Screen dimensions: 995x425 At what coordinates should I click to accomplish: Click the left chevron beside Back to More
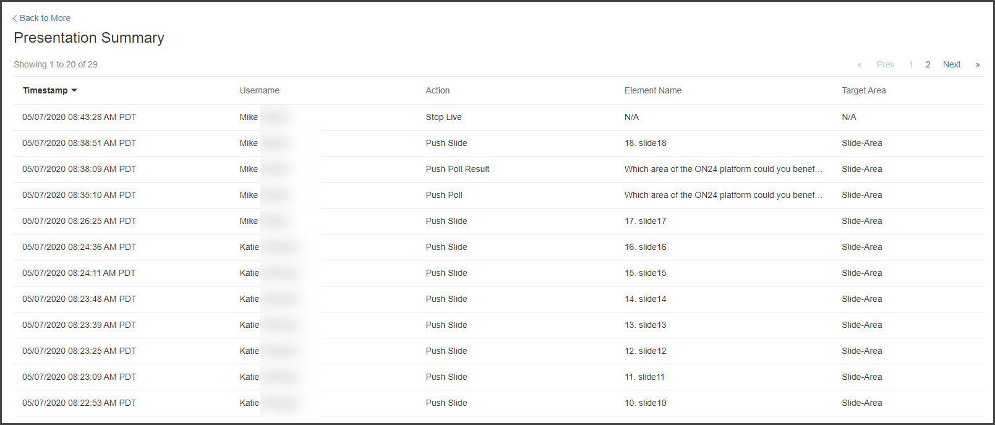click(14, 18)
